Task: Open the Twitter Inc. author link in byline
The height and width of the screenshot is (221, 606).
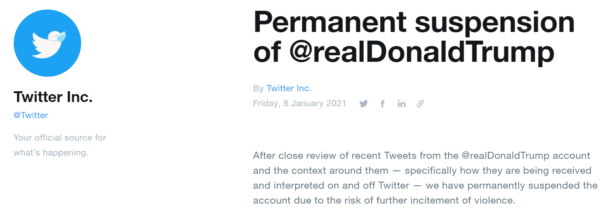Action: coord(289,88)
